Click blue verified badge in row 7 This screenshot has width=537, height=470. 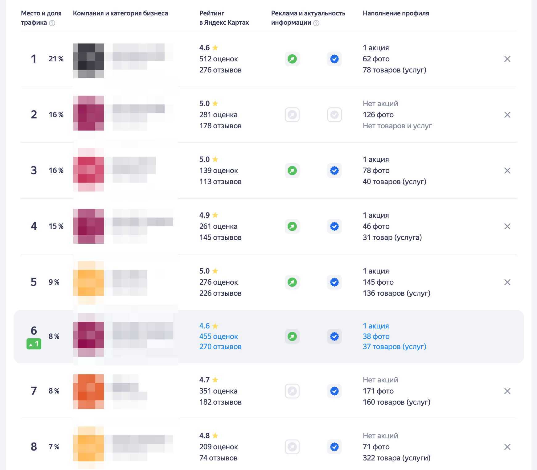[334, 391]
